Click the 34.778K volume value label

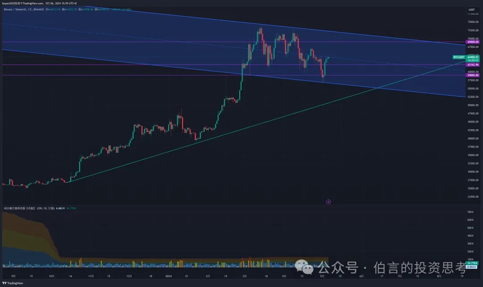473,263
